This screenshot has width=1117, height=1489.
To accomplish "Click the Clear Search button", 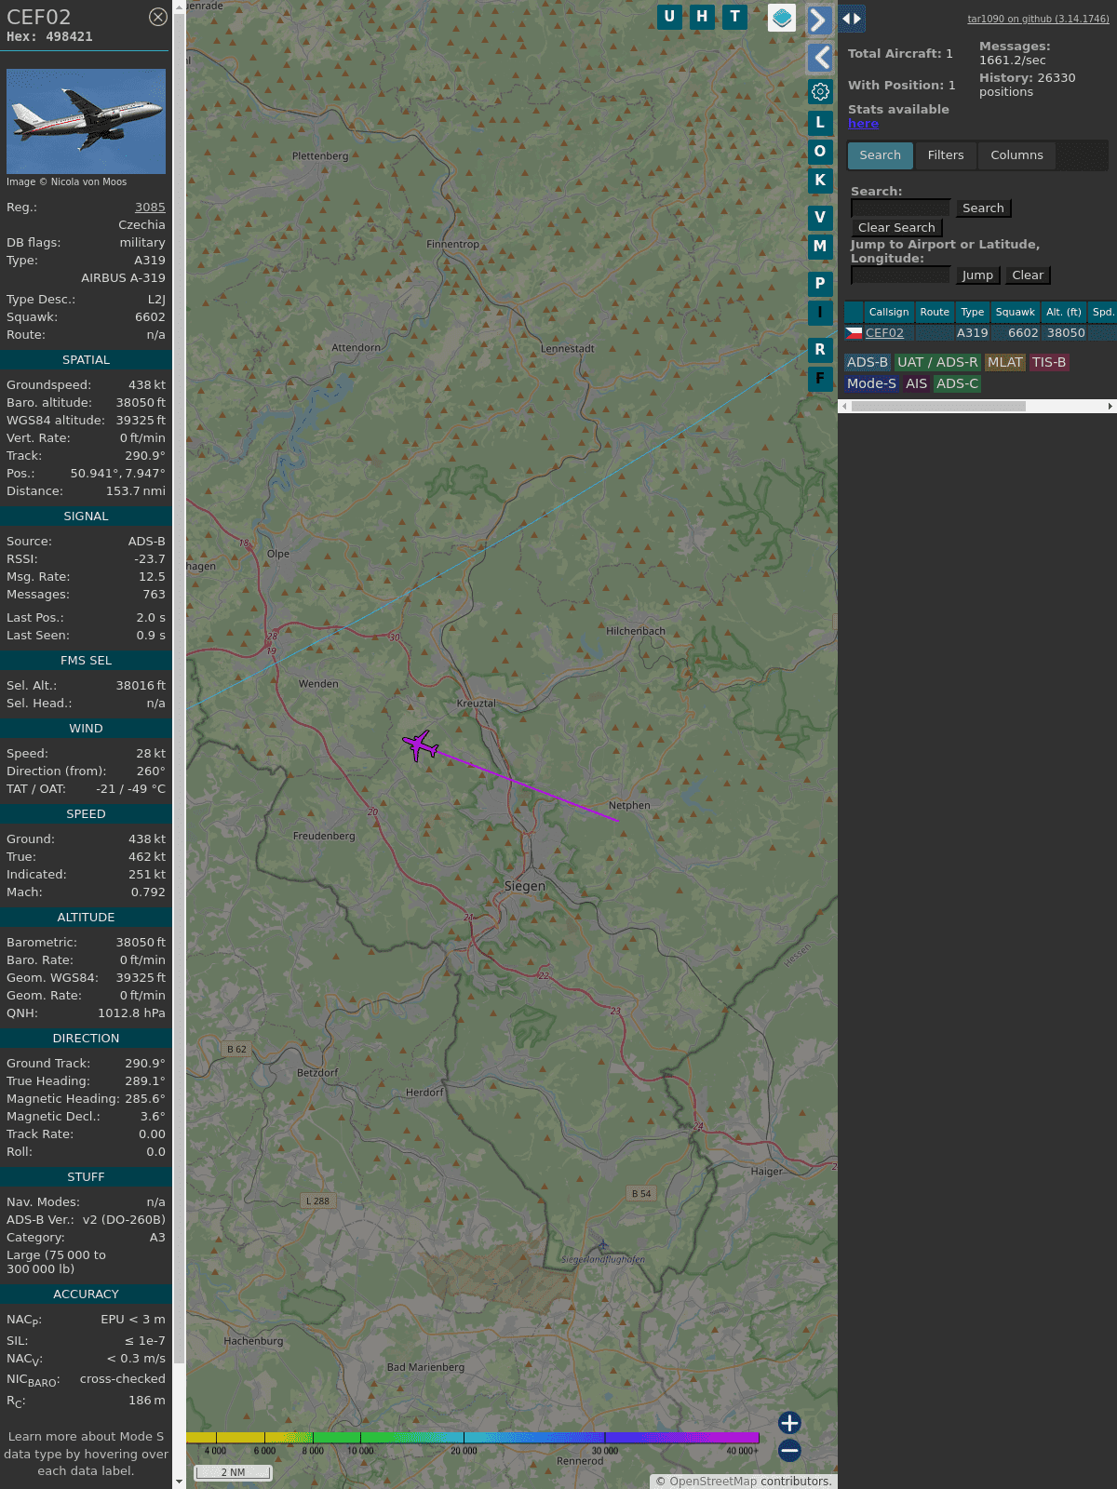I will [x=896, y=228].
